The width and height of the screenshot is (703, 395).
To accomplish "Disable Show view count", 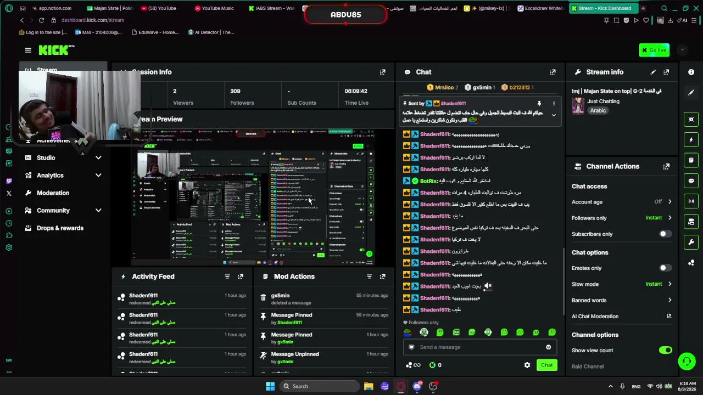I will (x=665, y=351).
